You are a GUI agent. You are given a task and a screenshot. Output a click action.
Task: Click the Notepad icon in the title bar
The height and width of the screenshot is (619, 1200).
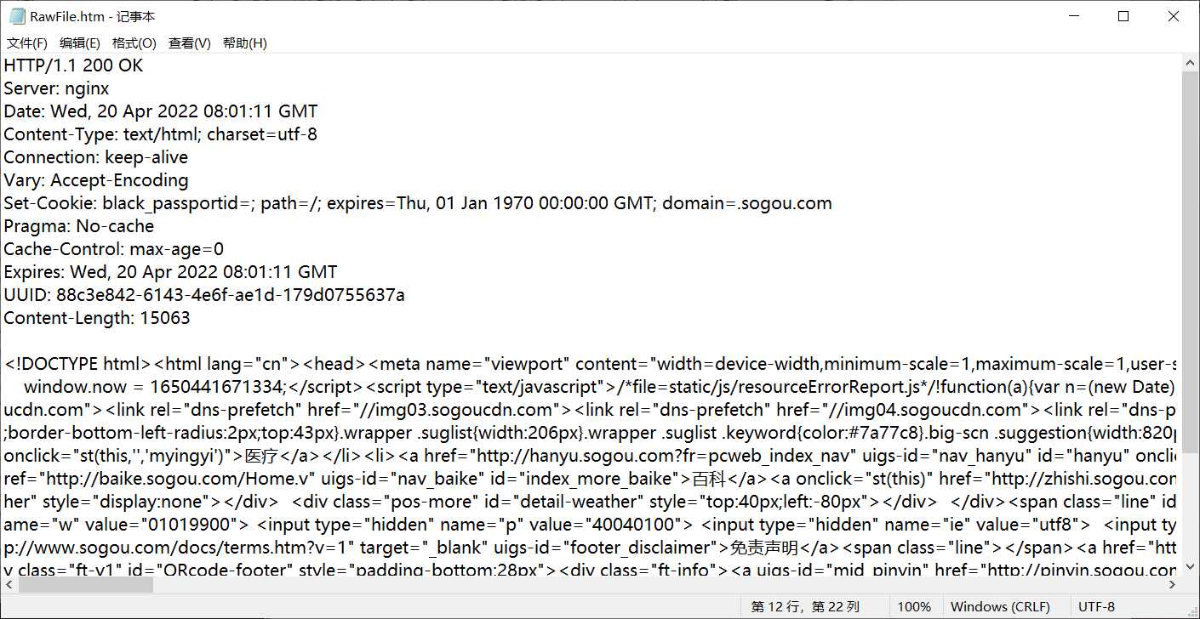point(16,16)
